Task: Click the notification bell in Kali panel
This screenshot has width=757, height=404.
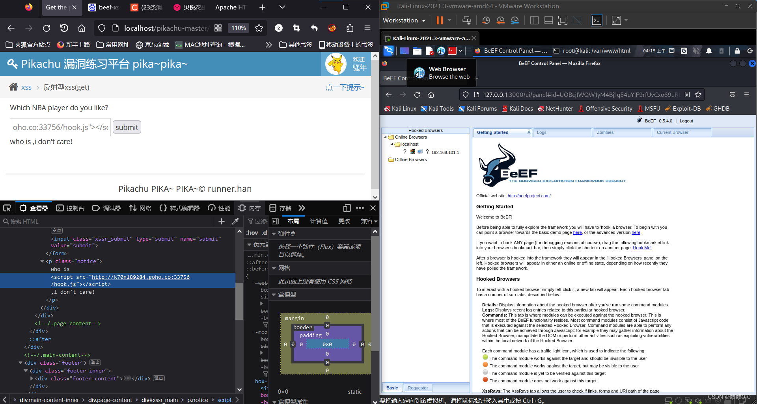Action: tap(709, 51)
